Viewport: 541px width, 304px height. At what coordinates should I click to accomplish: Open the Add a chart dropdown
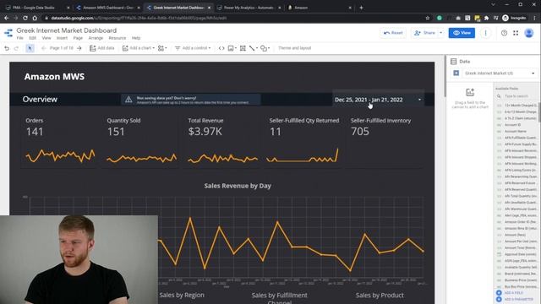(x=139, y=48)
